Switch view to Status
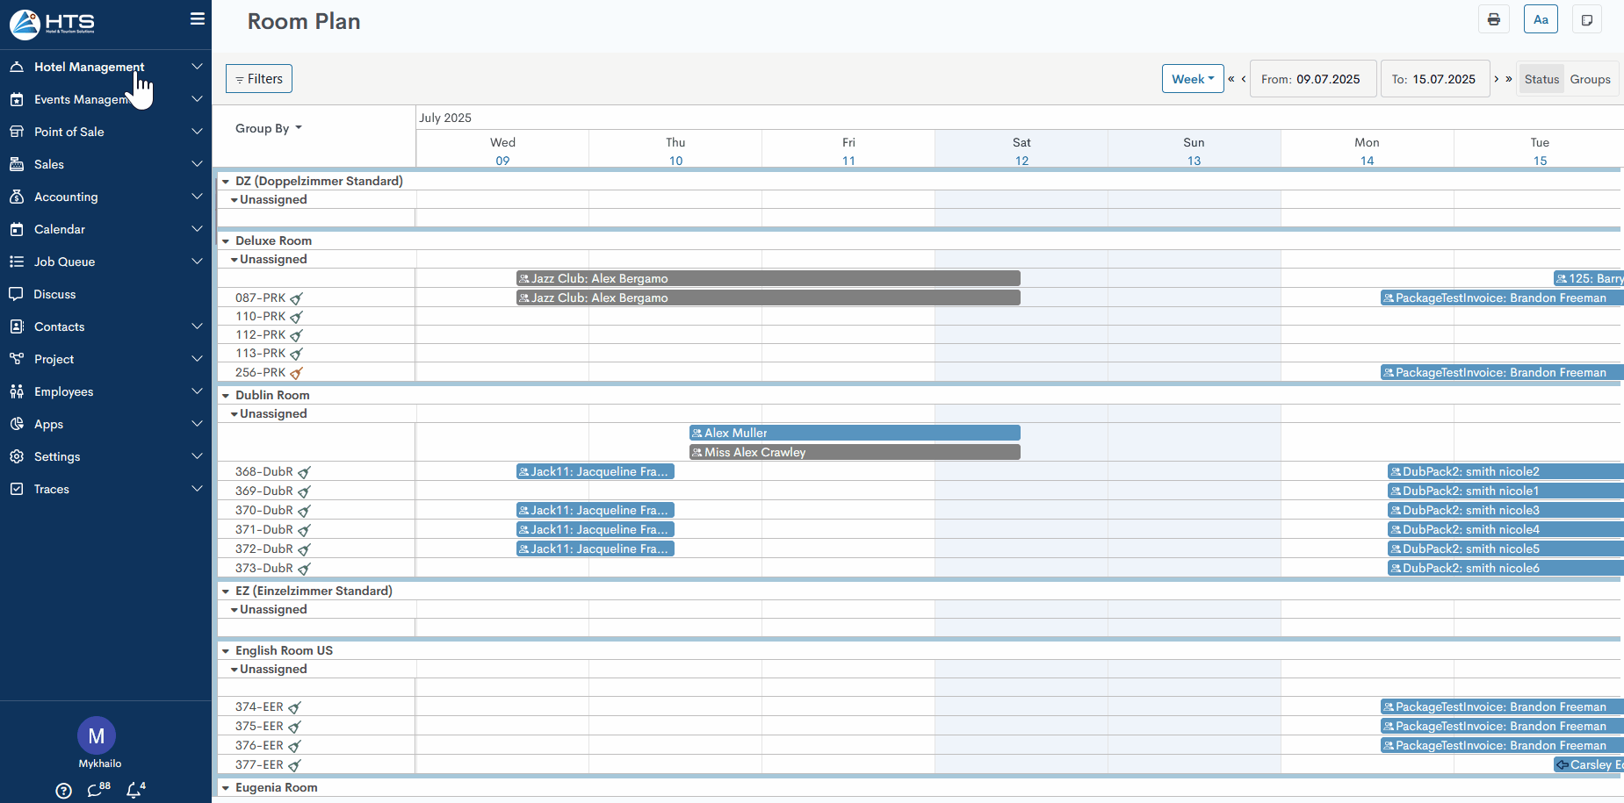 coord(1541,79)
